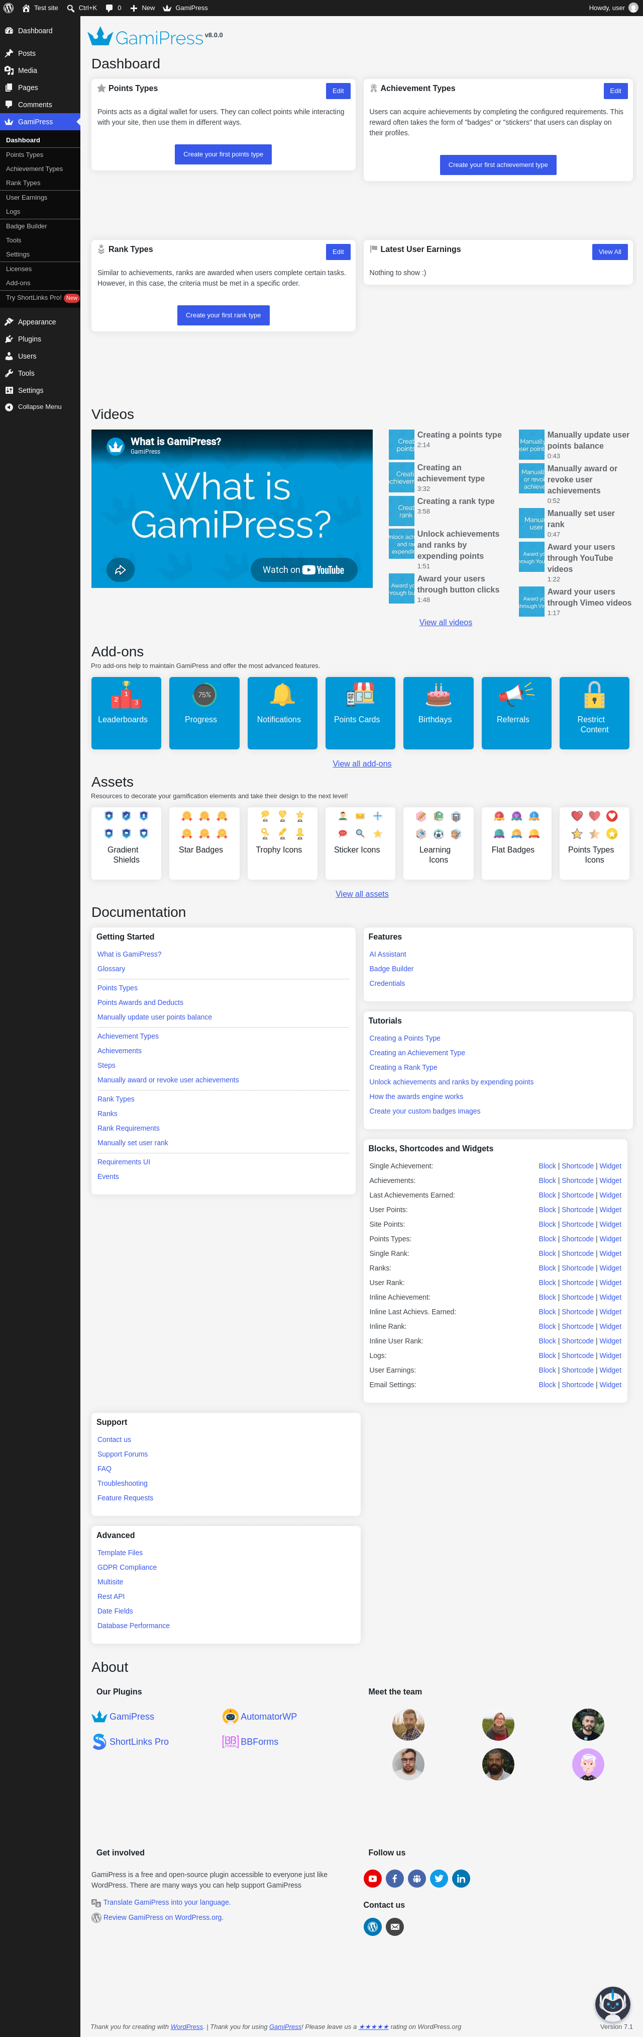Open the Progress add-on card
The image size is (643, 2037).
(204, 713)
